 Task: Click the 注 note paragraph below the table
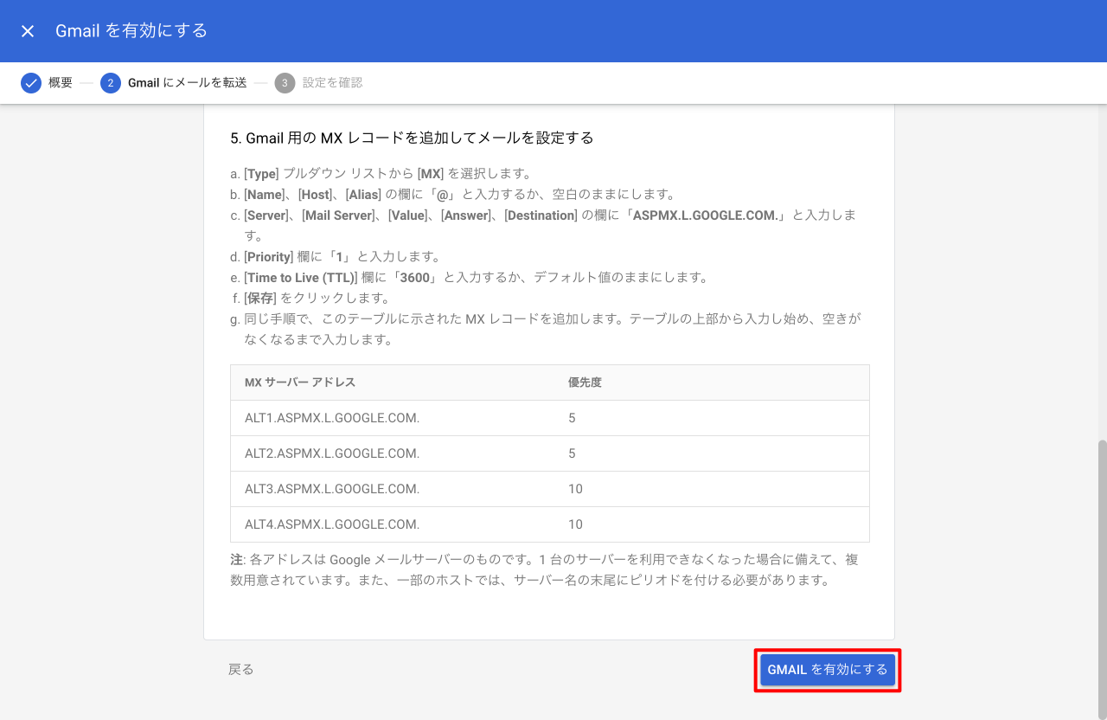[x=545, y=570]
